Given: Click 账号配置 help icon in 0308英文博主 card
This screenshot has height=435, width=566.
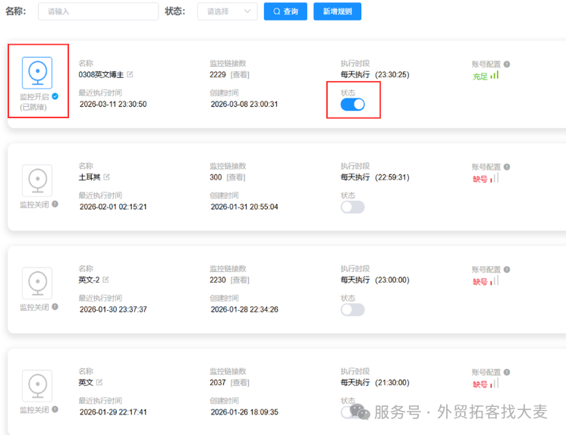Looking at the screenshot, I should coord(507,64).
